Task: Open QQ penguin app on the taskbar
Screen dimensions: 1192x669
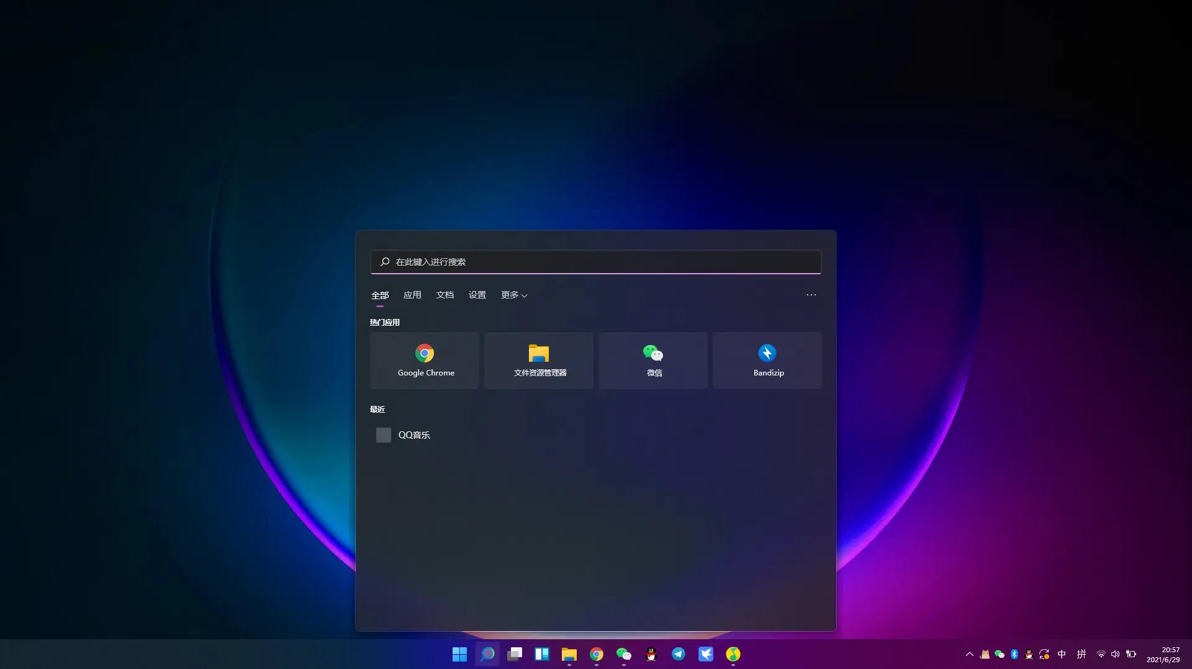Action: [651, 654]
